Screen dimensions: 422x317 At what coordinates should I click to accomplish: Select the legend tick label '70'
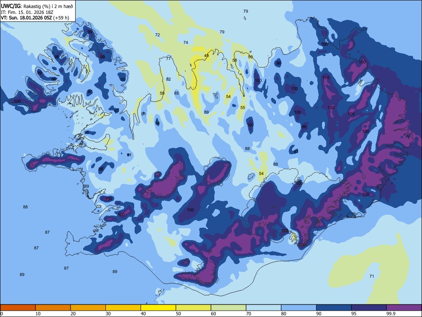point(249,314)
